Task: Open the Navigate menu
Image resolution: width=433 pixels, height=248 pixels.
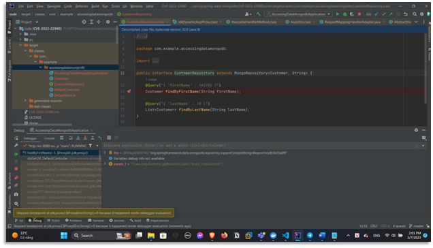Action: [x=54, y=6]
